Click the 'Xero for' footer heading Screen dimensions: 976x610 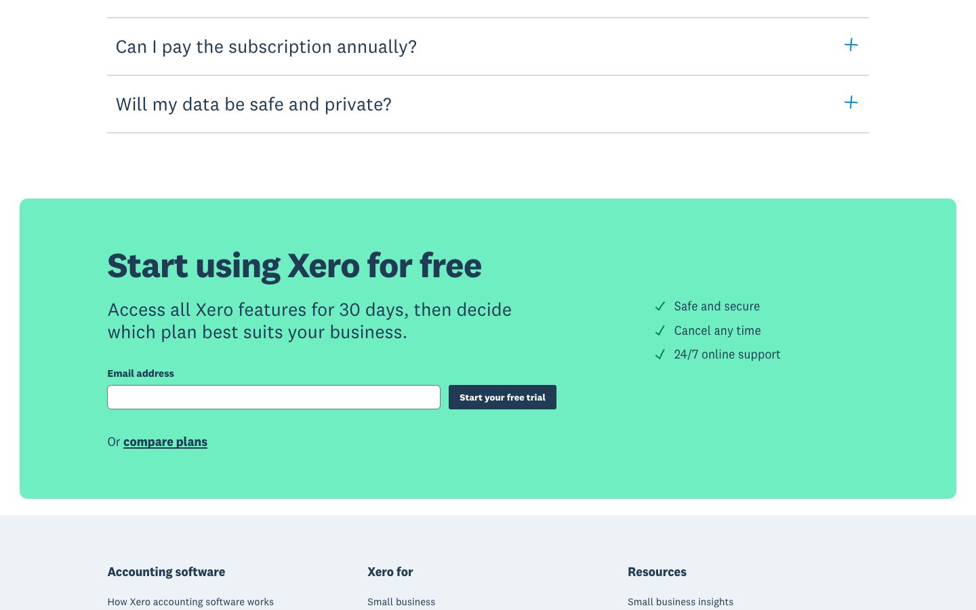tap(390, 572)
